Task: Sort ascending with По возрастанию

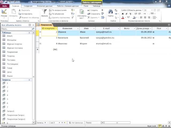Action: (57, 10)
